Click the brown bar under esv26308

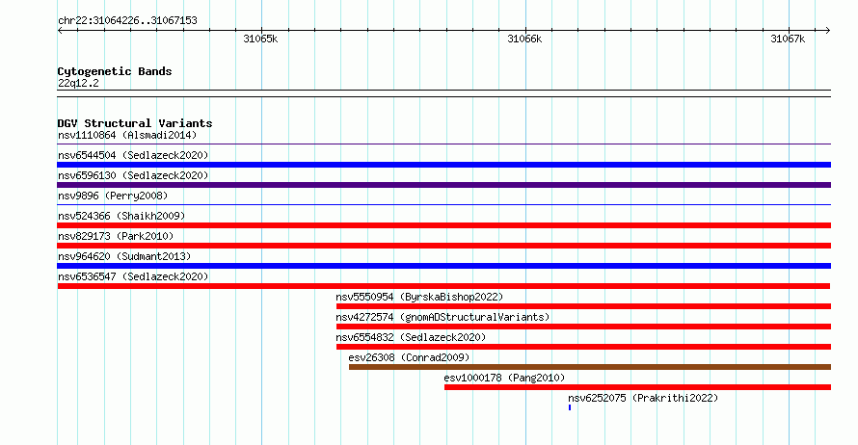tap(590, 367)
